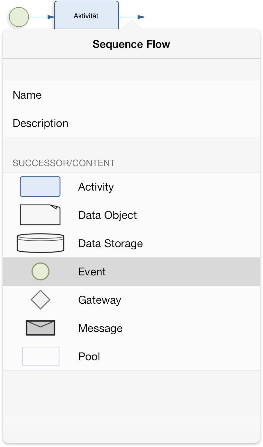The height and width of the screenshot is (447, 263).
Task: Choose Data Storage label in list
Action: pos(110,243)
